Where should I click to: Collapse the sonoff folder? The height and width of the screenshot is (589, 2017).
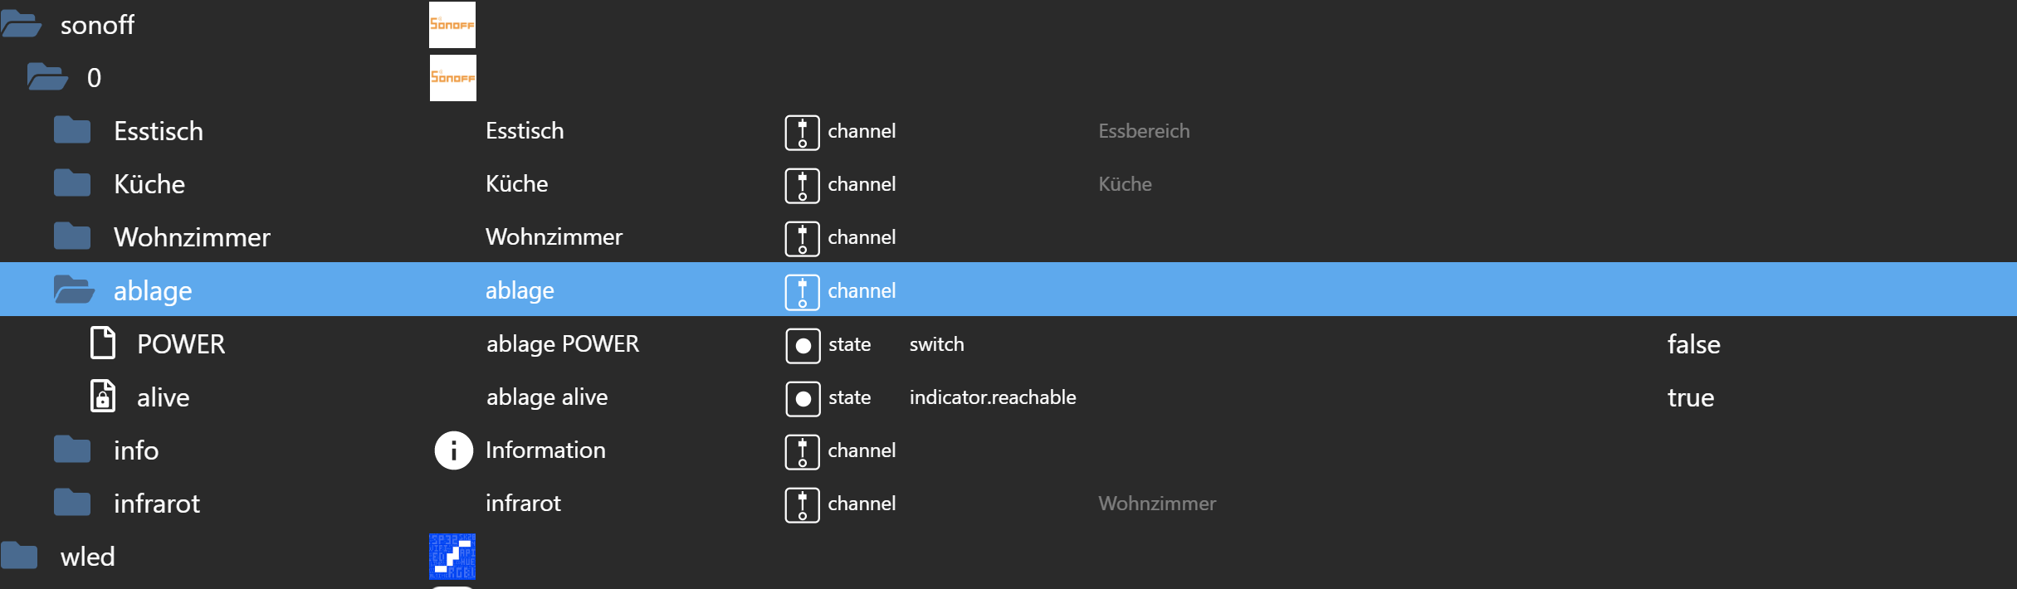22,25
